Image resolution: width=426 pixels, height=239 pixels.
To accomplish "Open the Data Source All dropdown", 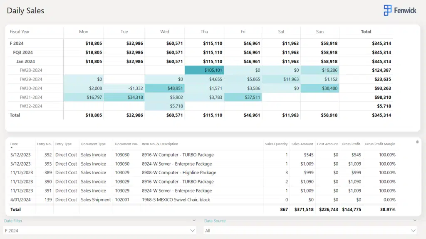I will [x=413, y=231].
